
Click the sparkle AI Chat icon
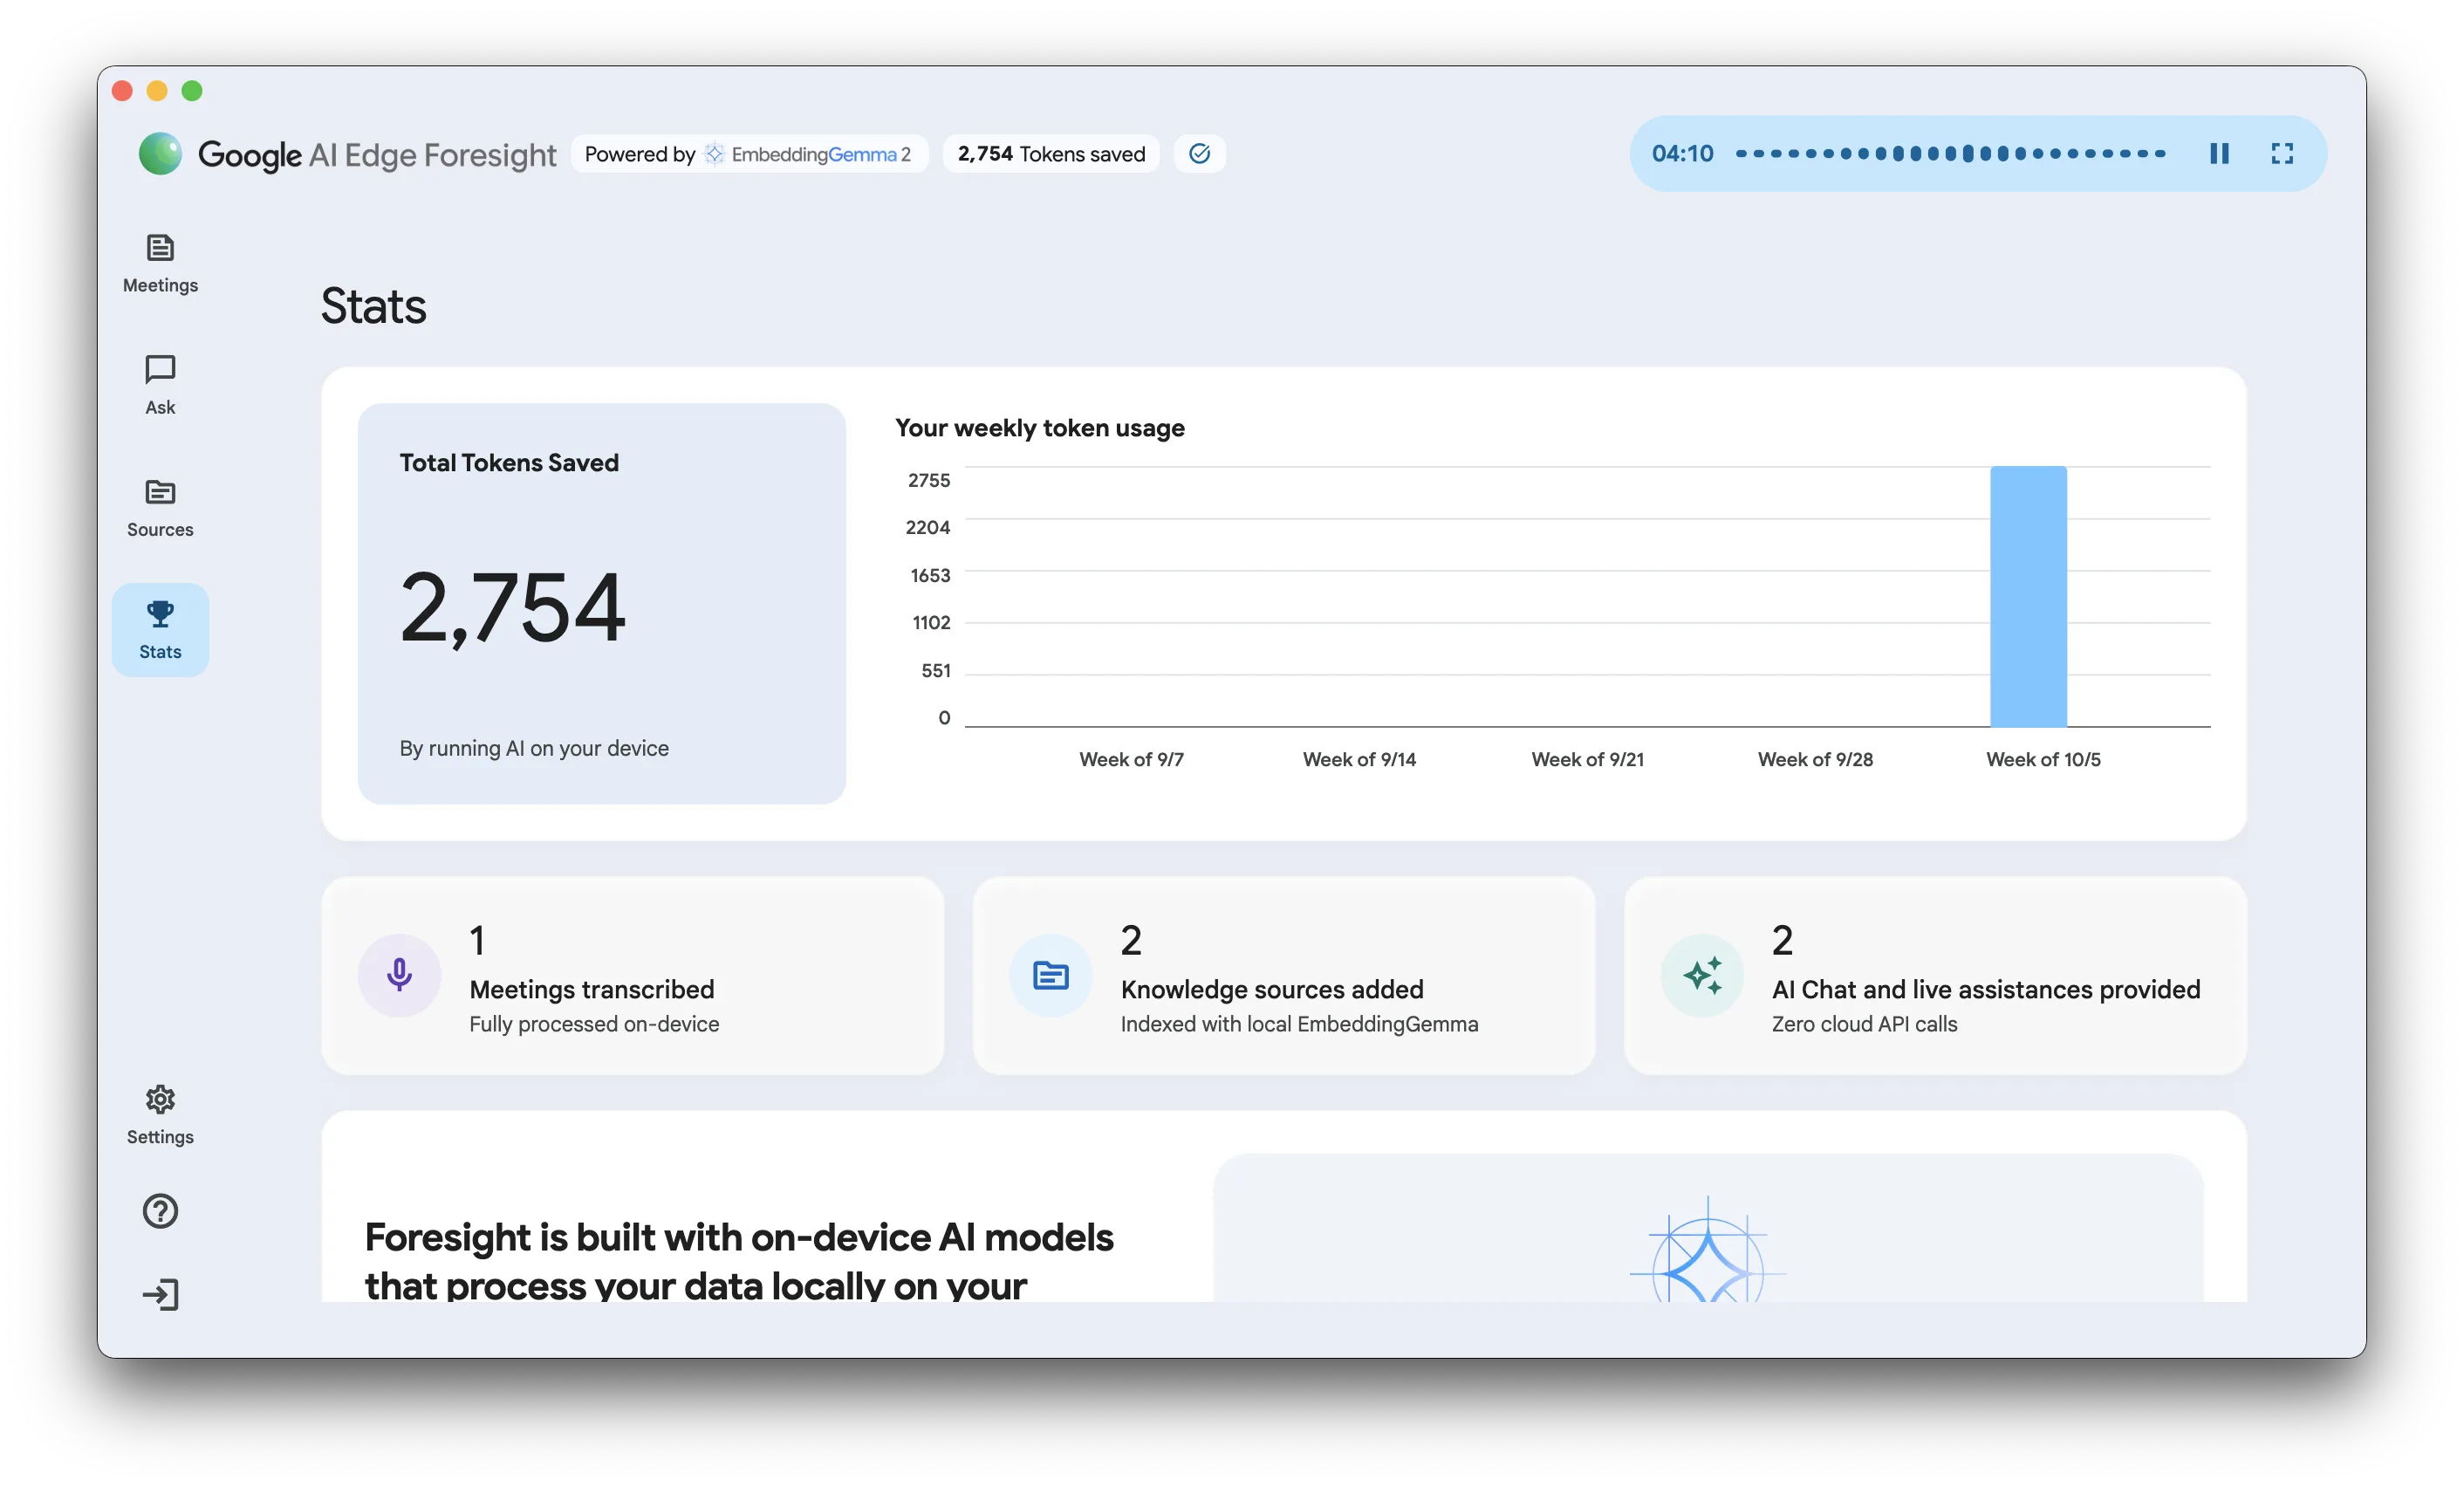(1702, 975)
